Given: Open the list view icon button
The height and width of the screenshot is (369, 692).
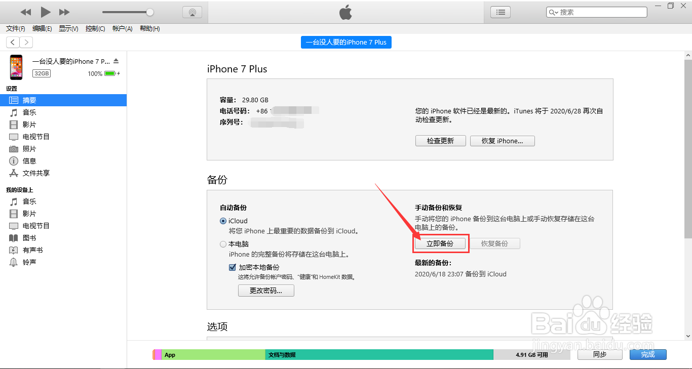Looking at the screenshot, I should [x=501, y=12].
